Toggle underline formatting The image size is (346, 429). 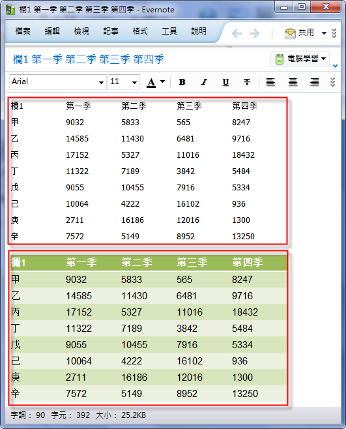coord(225,82)
